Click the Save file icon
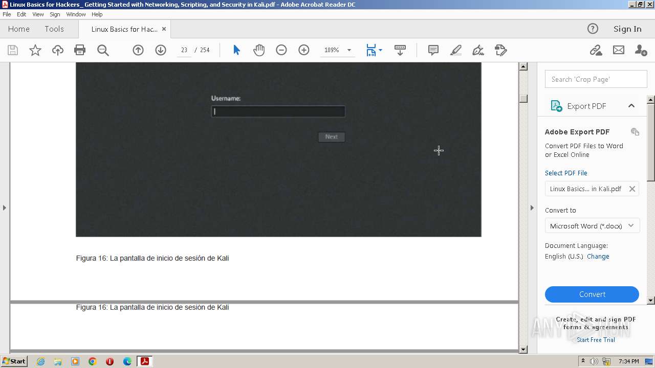Screen dimensions: 655x368 pos(13,50)
